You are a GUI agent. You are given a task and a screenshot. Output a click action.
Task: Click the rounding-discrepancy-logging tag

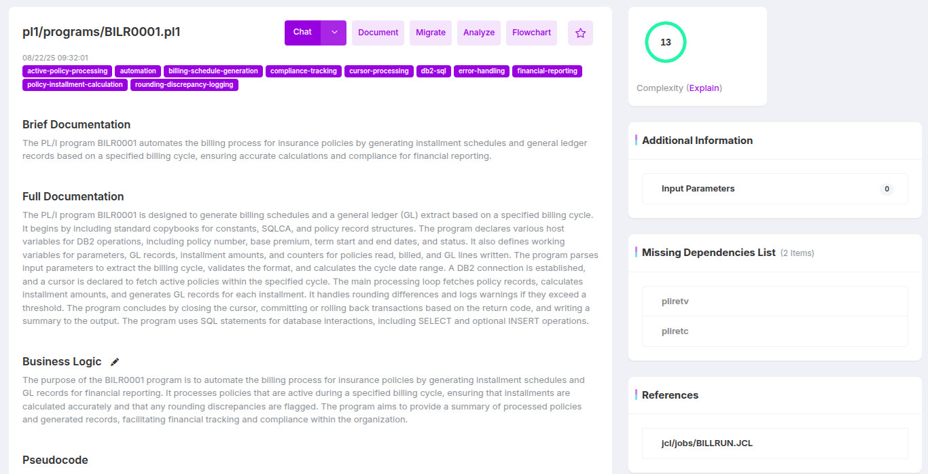(x=184, y=85)
